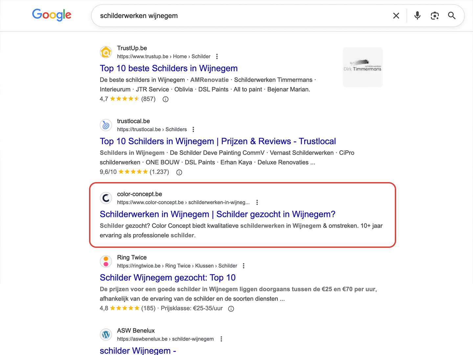This screenshot has width=473, height=355.
Task: Open three-dot menu for Ring Twice result
Action: point(243,266)
